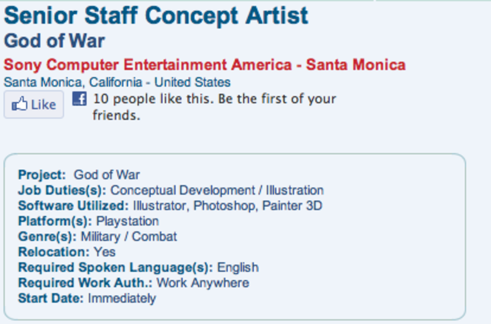This screenshot has height=324, width=491.
Task: Click Required Spoken Language(s) label
Action: 115,267
